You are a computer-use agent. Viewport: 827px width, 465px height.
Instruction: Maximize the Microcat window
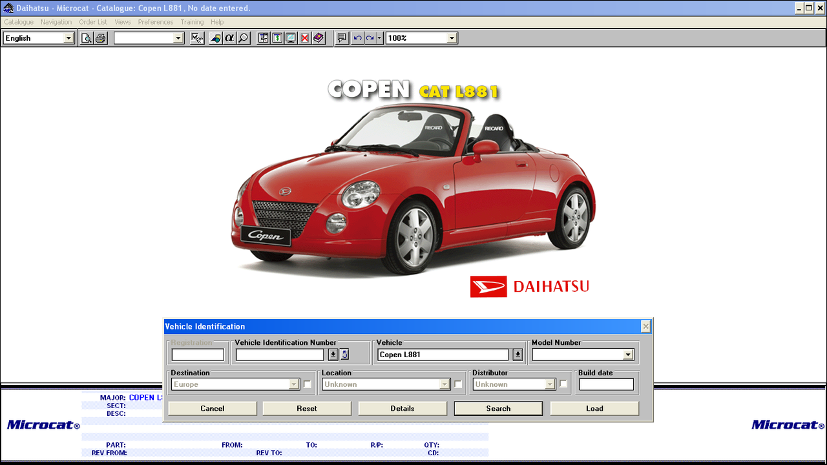tap(808, 8)
